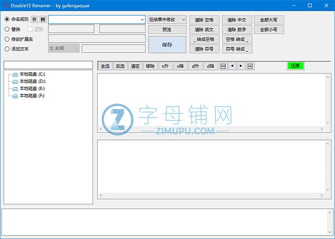This screenshot has height=239, width=335.
Task: Select the 命名规则 radio button
Action: 7,19
